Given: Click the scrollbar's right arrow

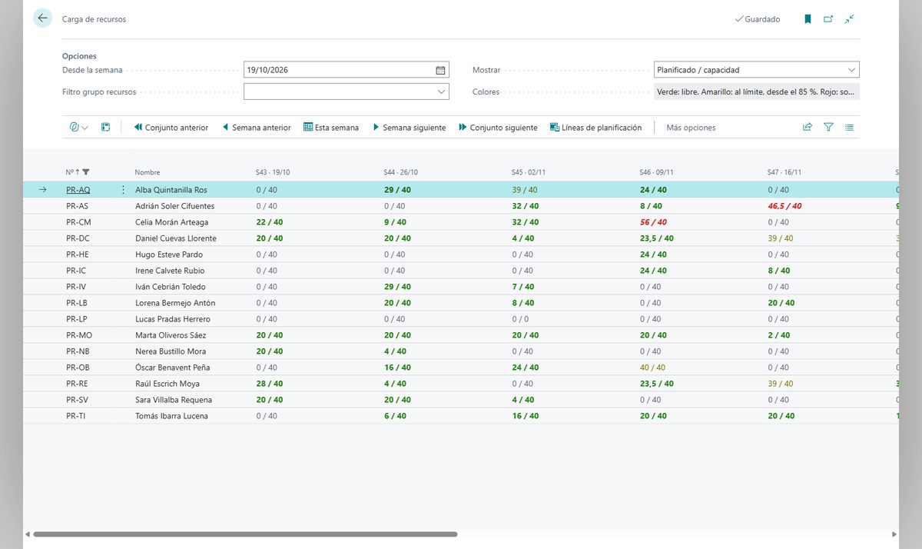Looking at the screenshot, I should [894, 534].
